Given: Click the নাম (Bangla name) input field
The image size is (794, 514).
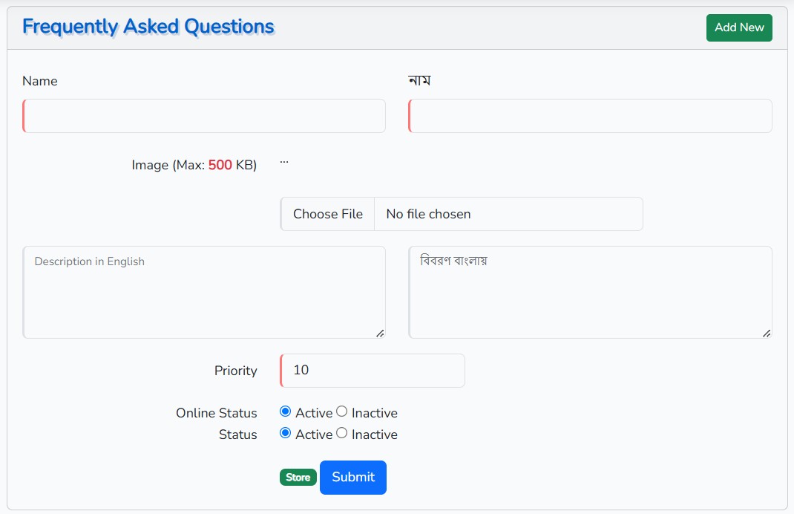Looking at the screenshot, I should (590, 116).
